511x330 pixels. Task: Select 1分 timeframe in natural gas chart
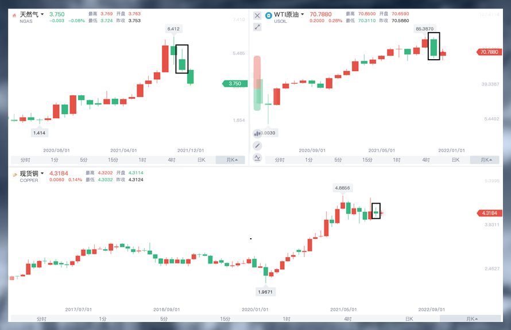pos(55,160)
